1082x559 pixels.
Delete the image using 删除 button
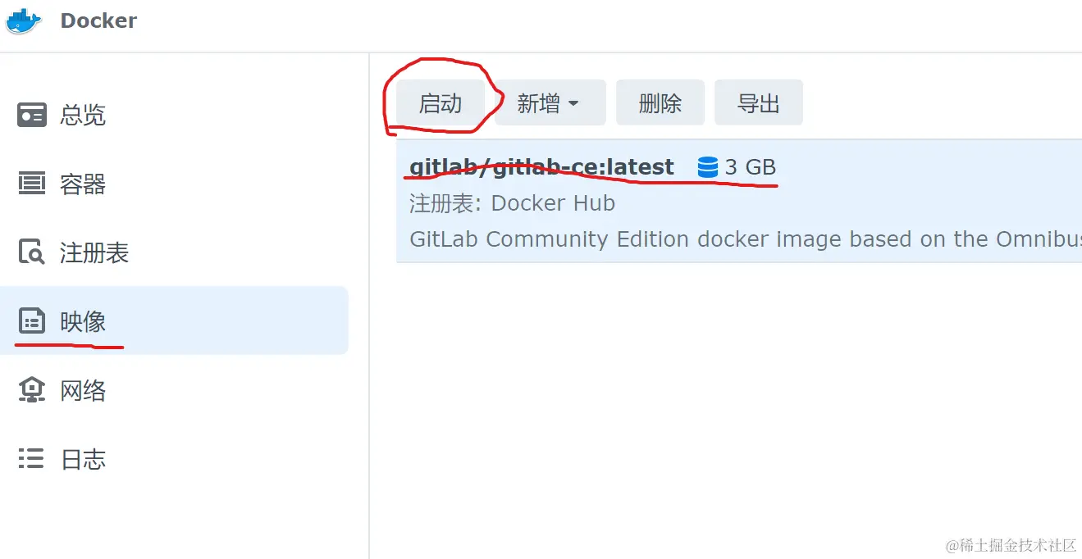tap(660, 102)
